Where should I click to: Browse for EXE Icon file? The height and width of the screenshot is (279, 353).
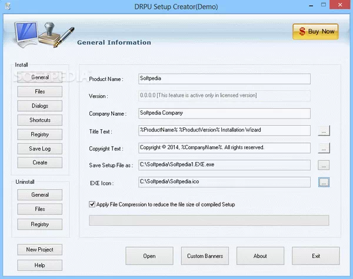point(324,182)
